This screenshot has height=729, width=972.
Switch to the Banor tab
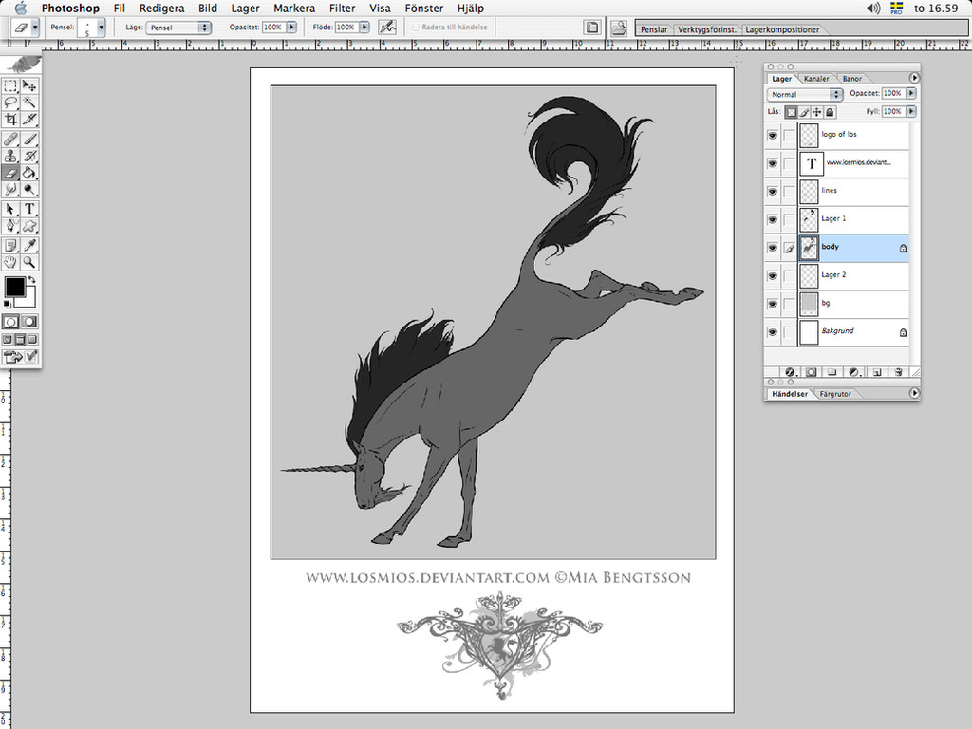852,79
